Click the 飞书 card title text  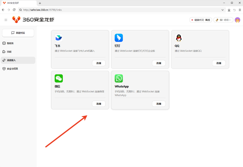pyautogui.click(x=57, y=46)
